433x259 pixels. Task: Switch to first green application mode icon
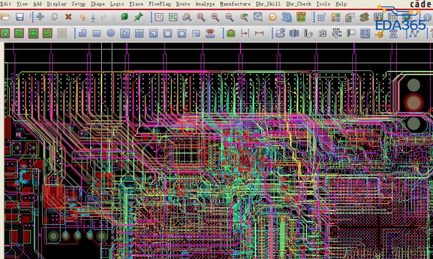coord(5,33)
